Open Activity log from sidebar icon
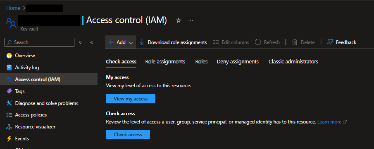This screenshot has height=149, width=374. [x=9, y=68]
